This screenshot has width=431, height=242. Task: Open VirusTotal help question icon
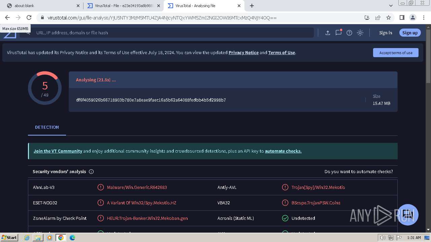[x=349, y=33]
